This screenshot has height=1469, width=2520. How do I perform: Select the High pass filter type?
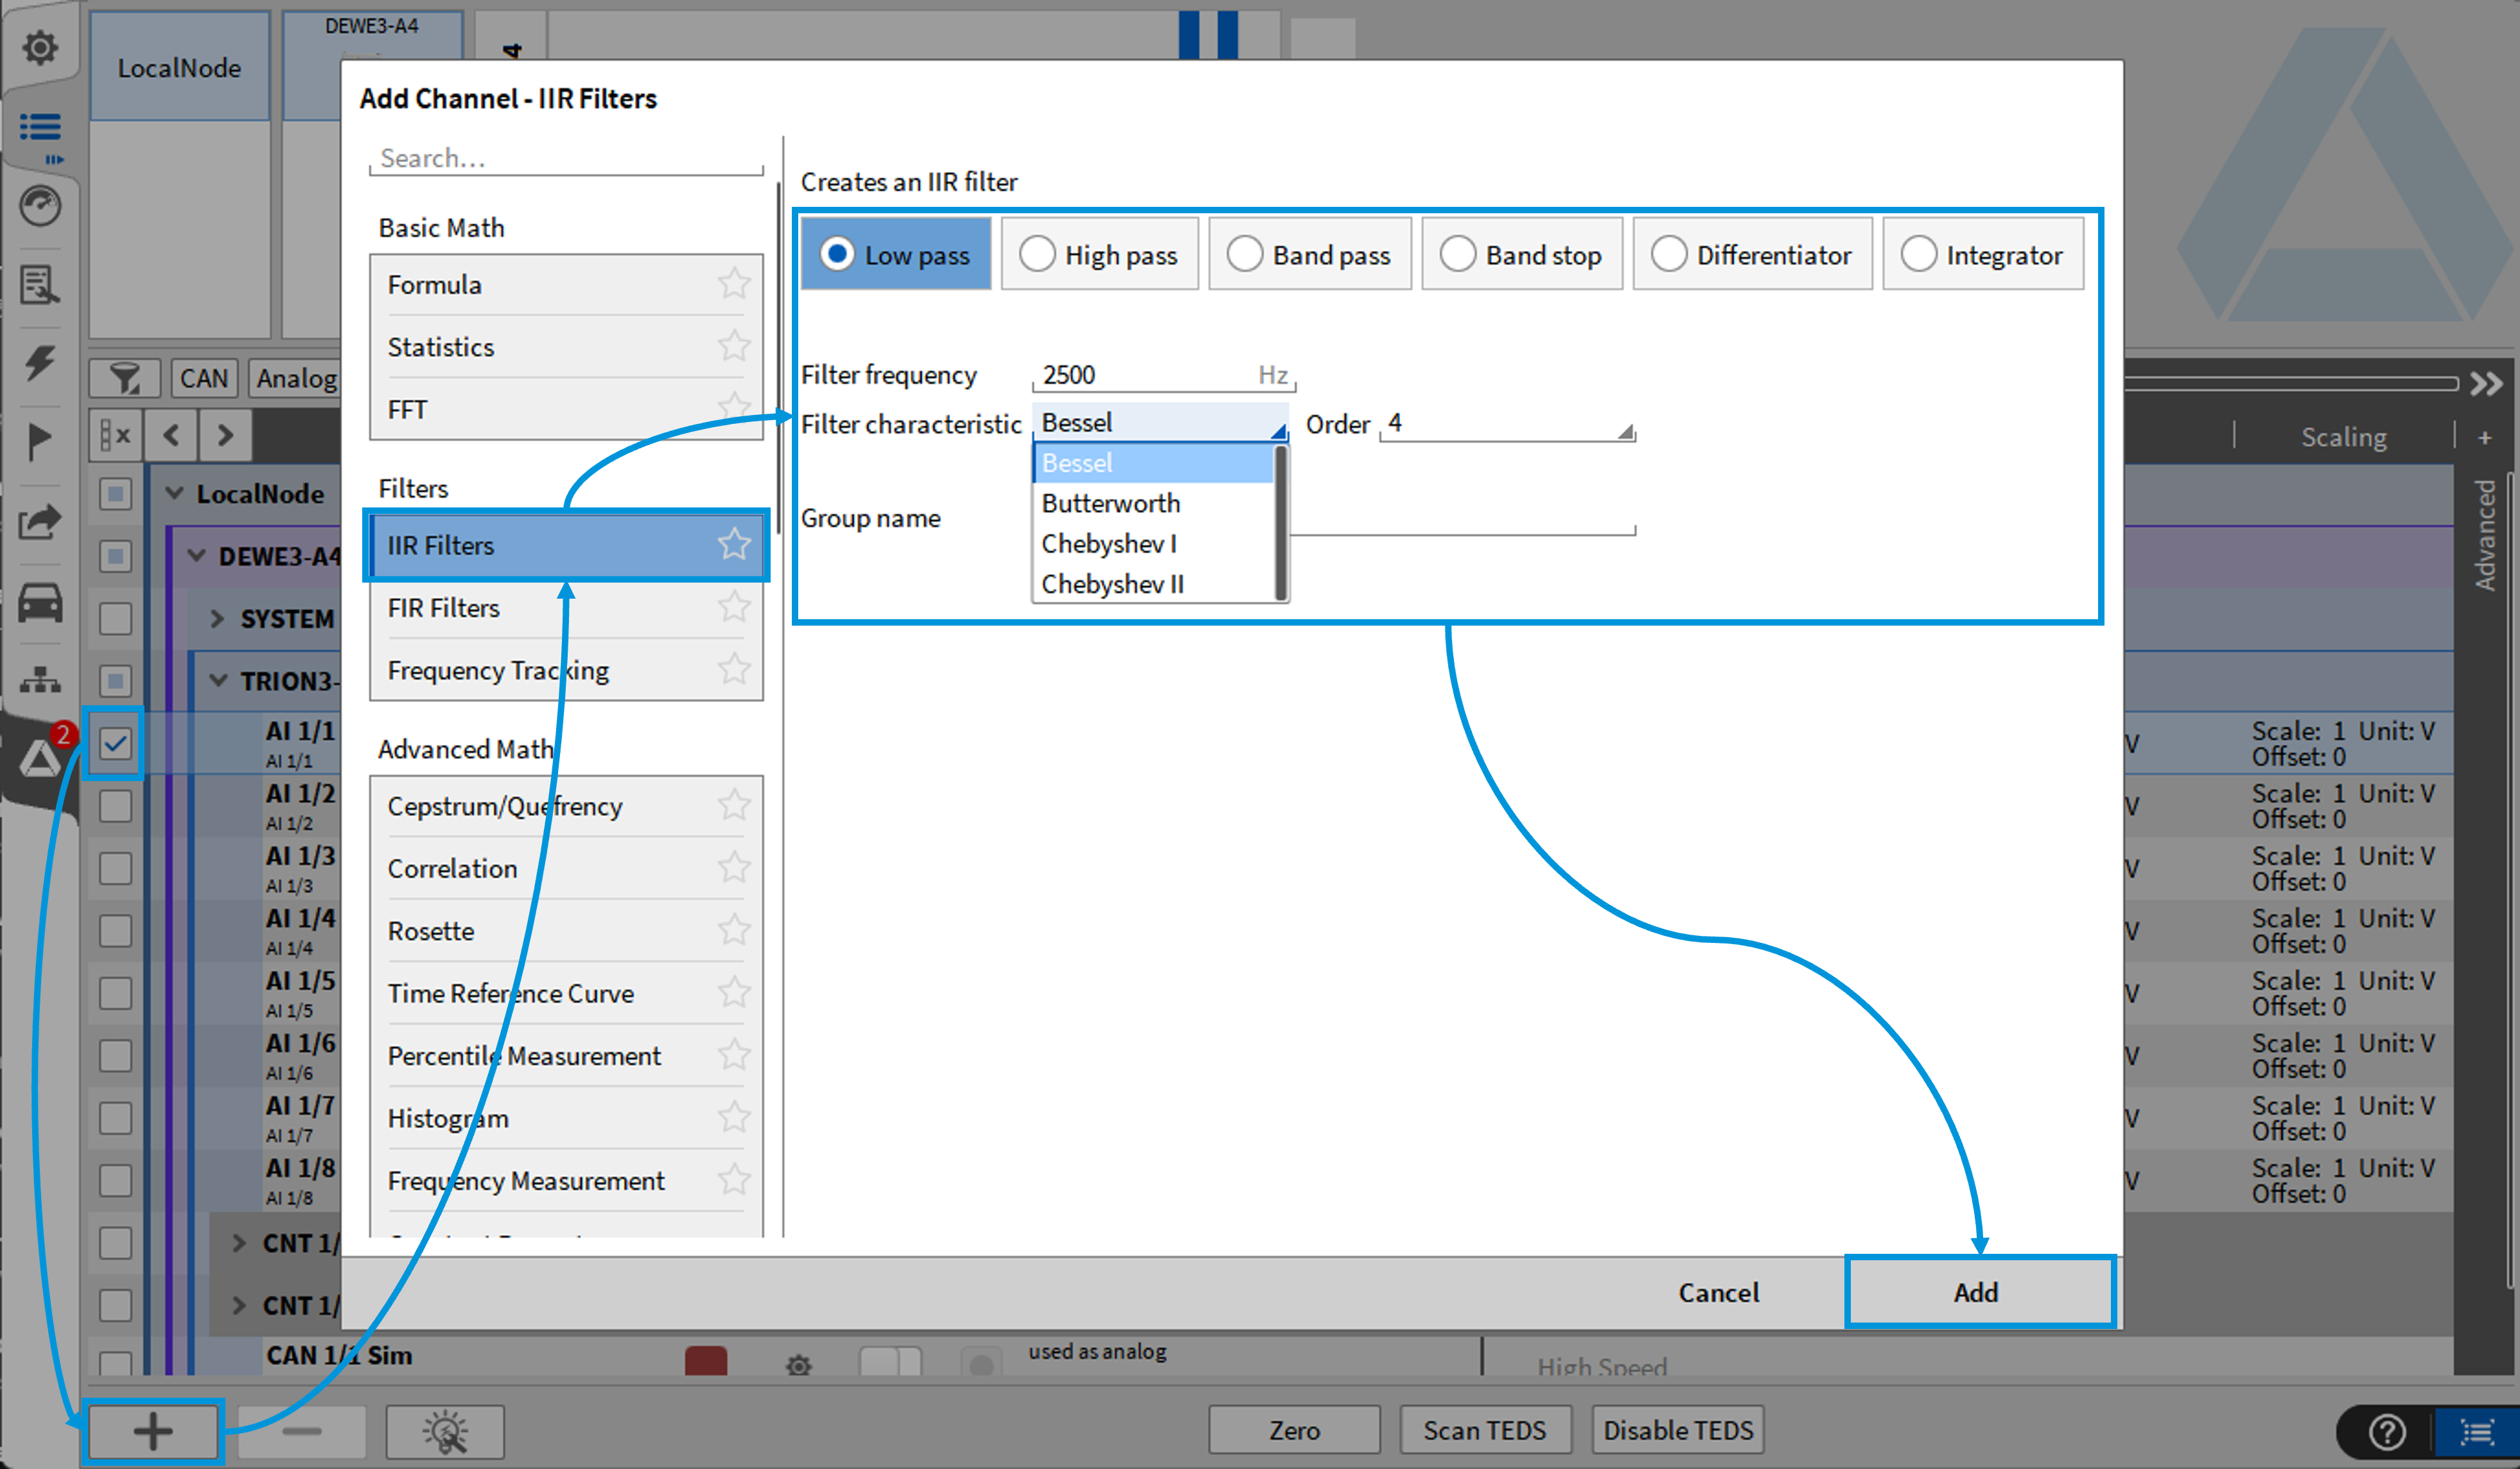point(1099,255)
